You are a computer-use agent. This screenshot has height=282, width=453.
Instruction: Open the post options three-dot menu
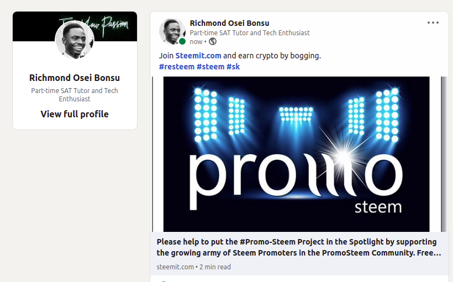(x=433, y=23)
